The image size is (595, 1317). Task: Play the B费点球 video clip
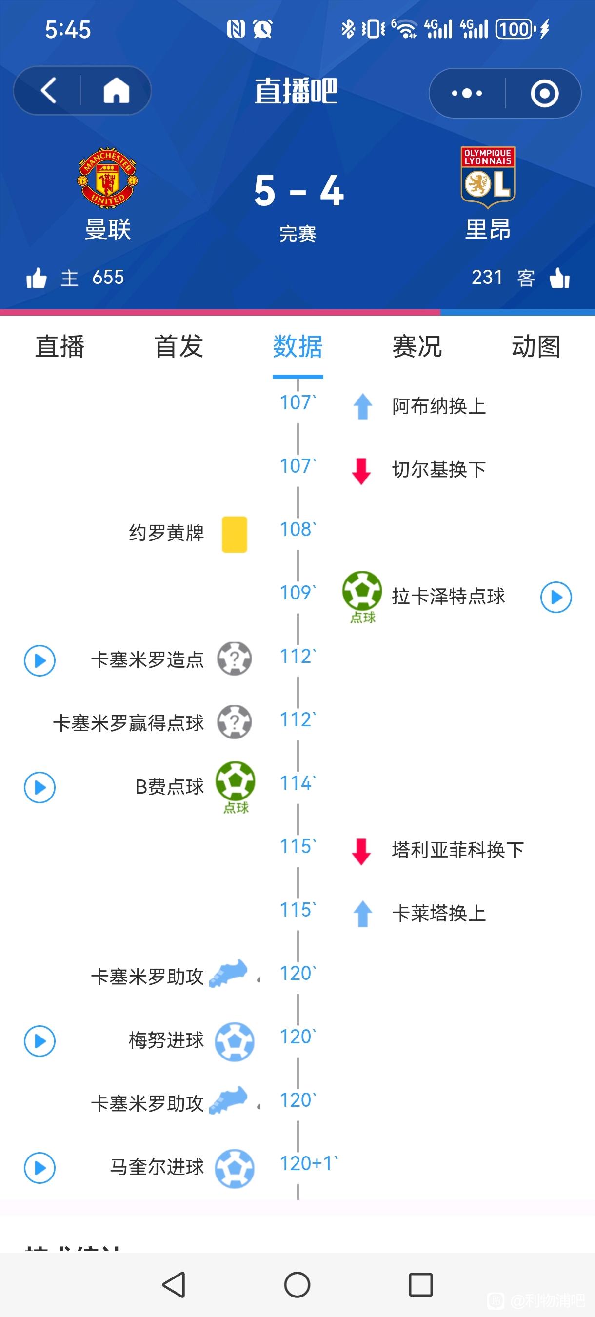tap(40, 787)
